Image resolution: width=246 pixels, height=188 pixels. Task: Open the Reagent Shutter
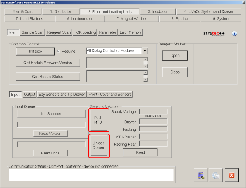(175, 56)
